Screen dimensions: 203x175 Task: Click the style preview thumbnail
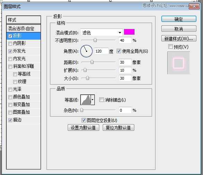[x=178, y=63]
